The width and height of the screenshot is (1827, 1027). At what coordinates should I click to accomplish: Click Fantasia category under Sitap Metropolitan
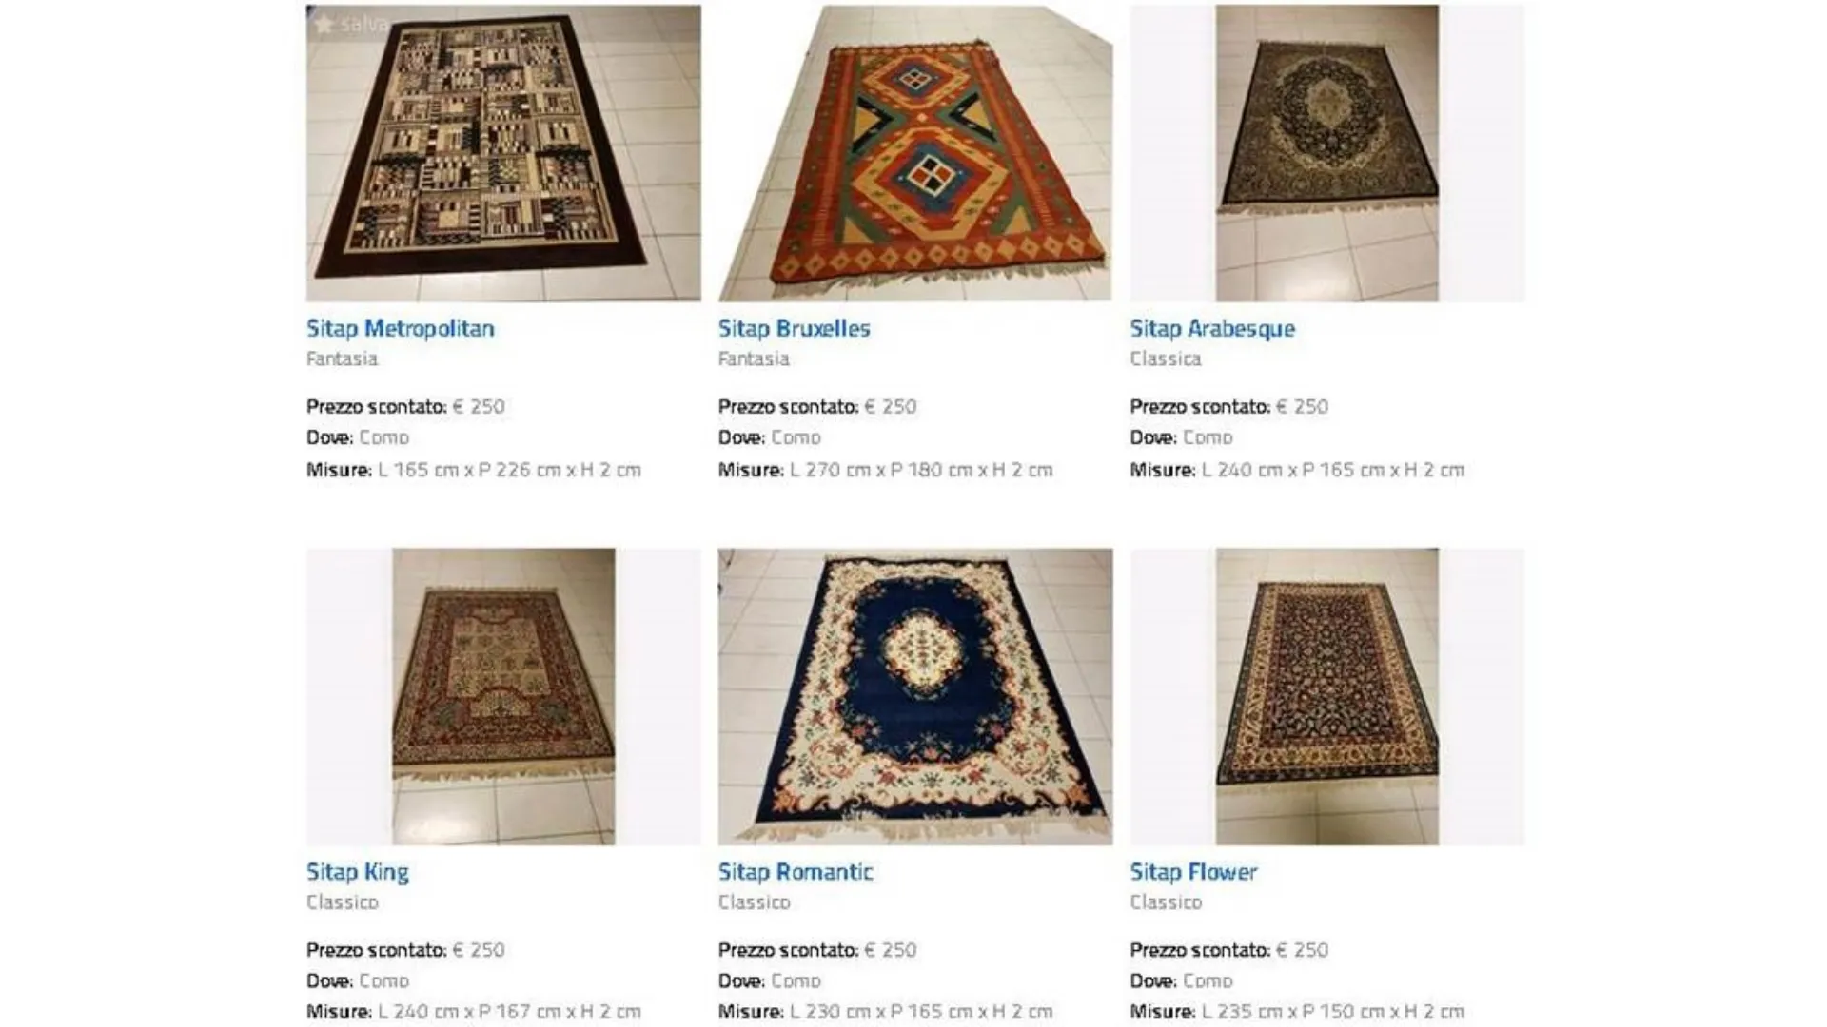click(343, 358)
